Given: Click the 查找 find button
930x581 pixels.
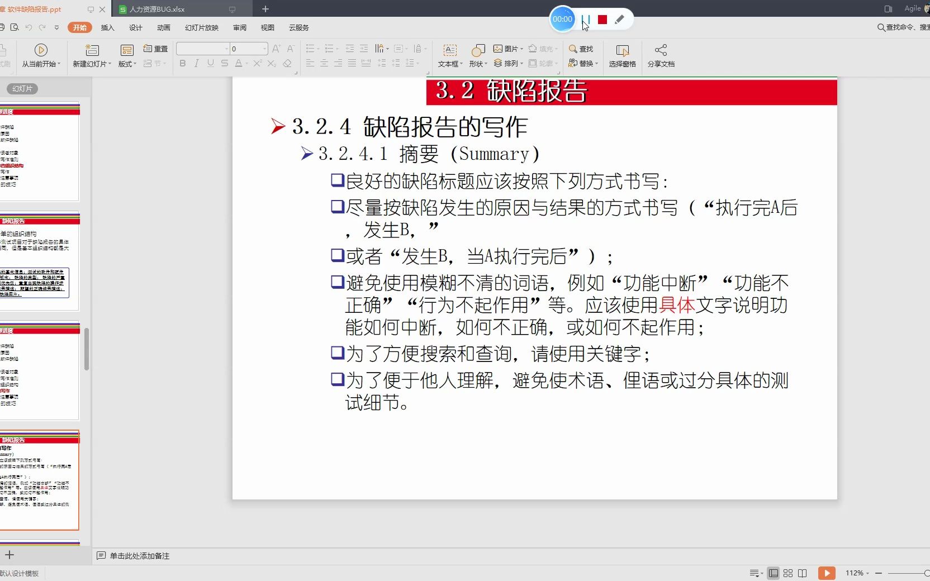Looking at the screenshot, I should click(581, 49).
